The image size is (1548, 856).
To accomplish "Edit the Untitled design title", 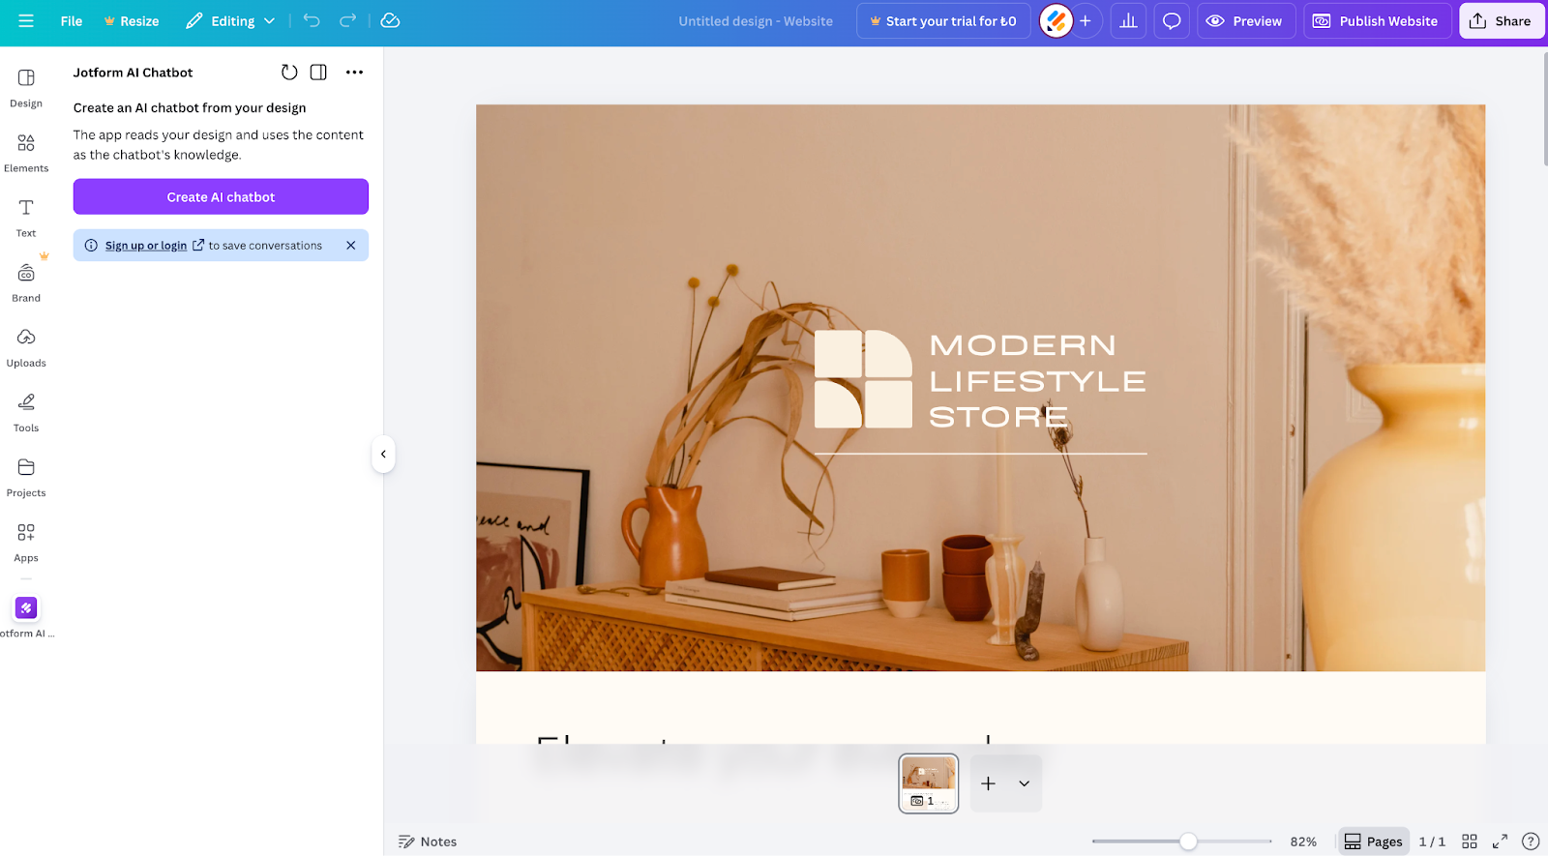I will 756,20.
